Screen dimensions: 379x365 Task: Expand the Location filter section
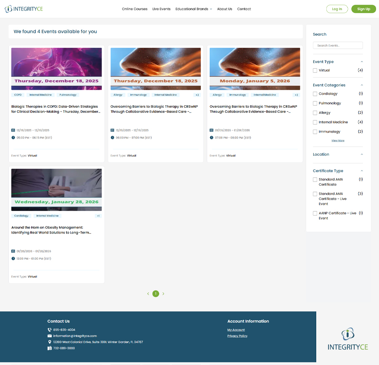coord(362,155)
